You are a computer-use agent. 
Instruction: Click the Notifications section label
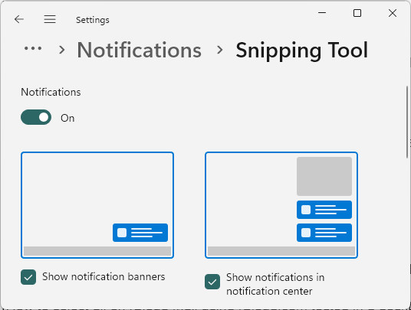click(x=51, y=92)
